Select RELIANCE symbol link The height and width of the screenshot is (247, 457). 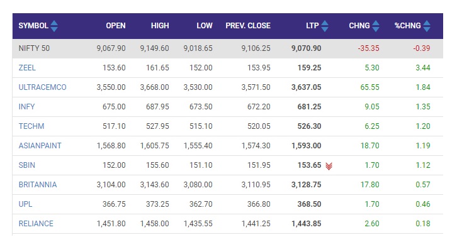(x=36, y=224)
